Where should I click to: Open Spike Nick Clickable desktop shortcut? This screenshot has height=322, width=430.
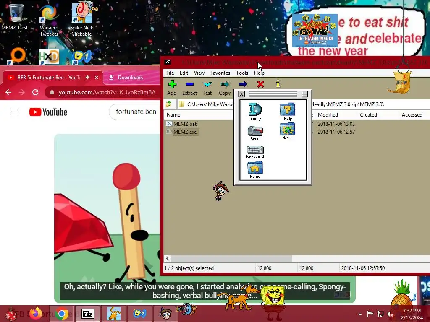click(x=82, y=19)
